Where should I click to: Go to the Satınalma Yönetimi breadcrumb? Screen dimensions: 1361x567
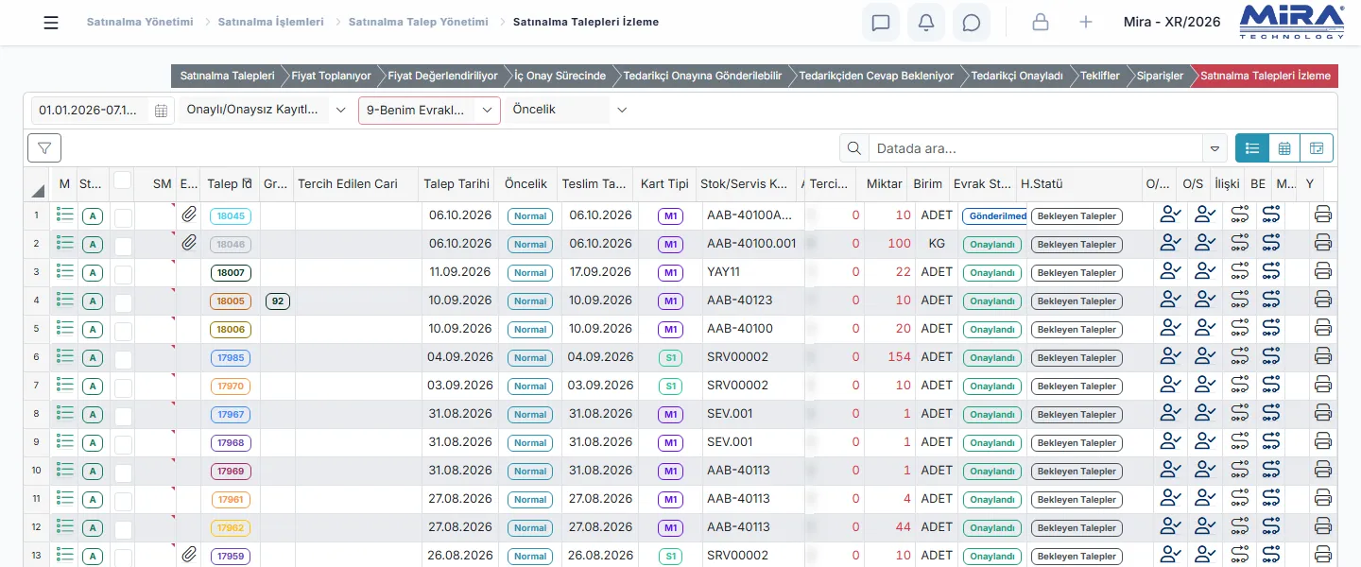(140, 22)
